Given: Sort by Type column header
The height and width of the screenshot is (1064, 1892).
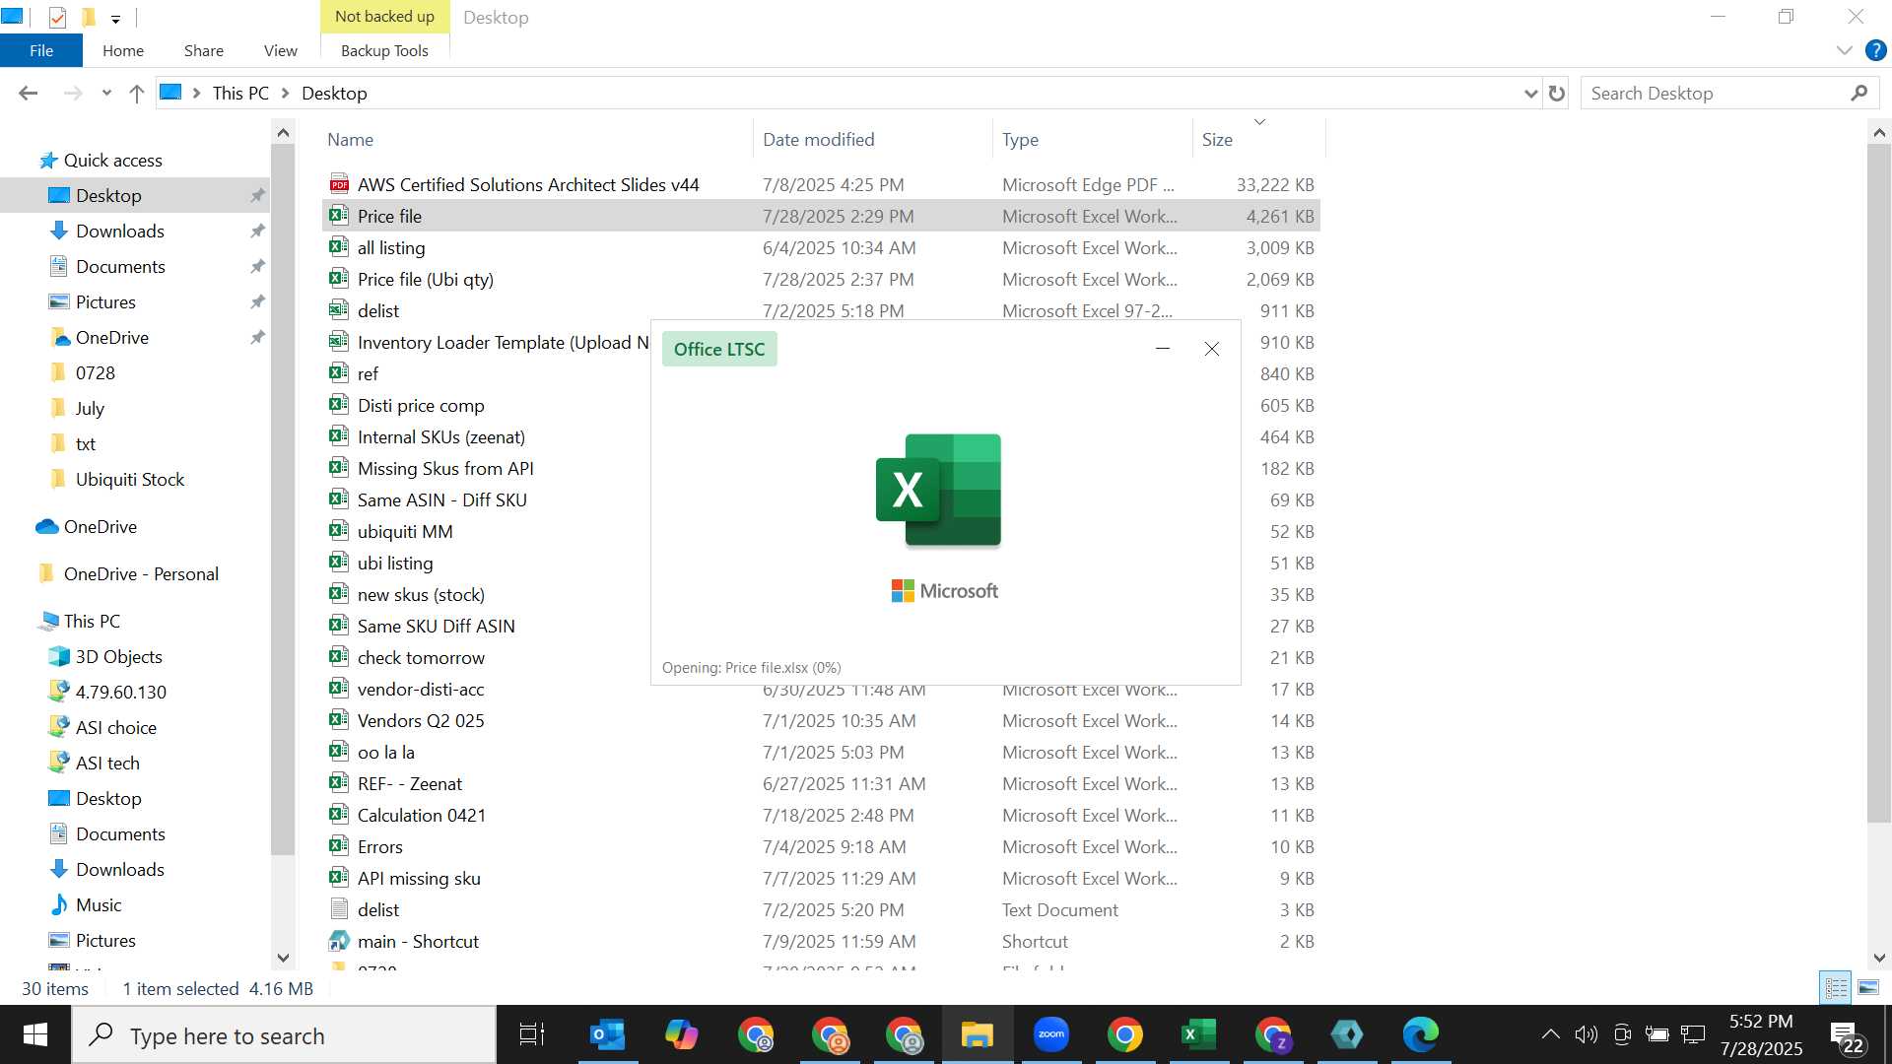Looking at the screenshot, I should 1020,140.
